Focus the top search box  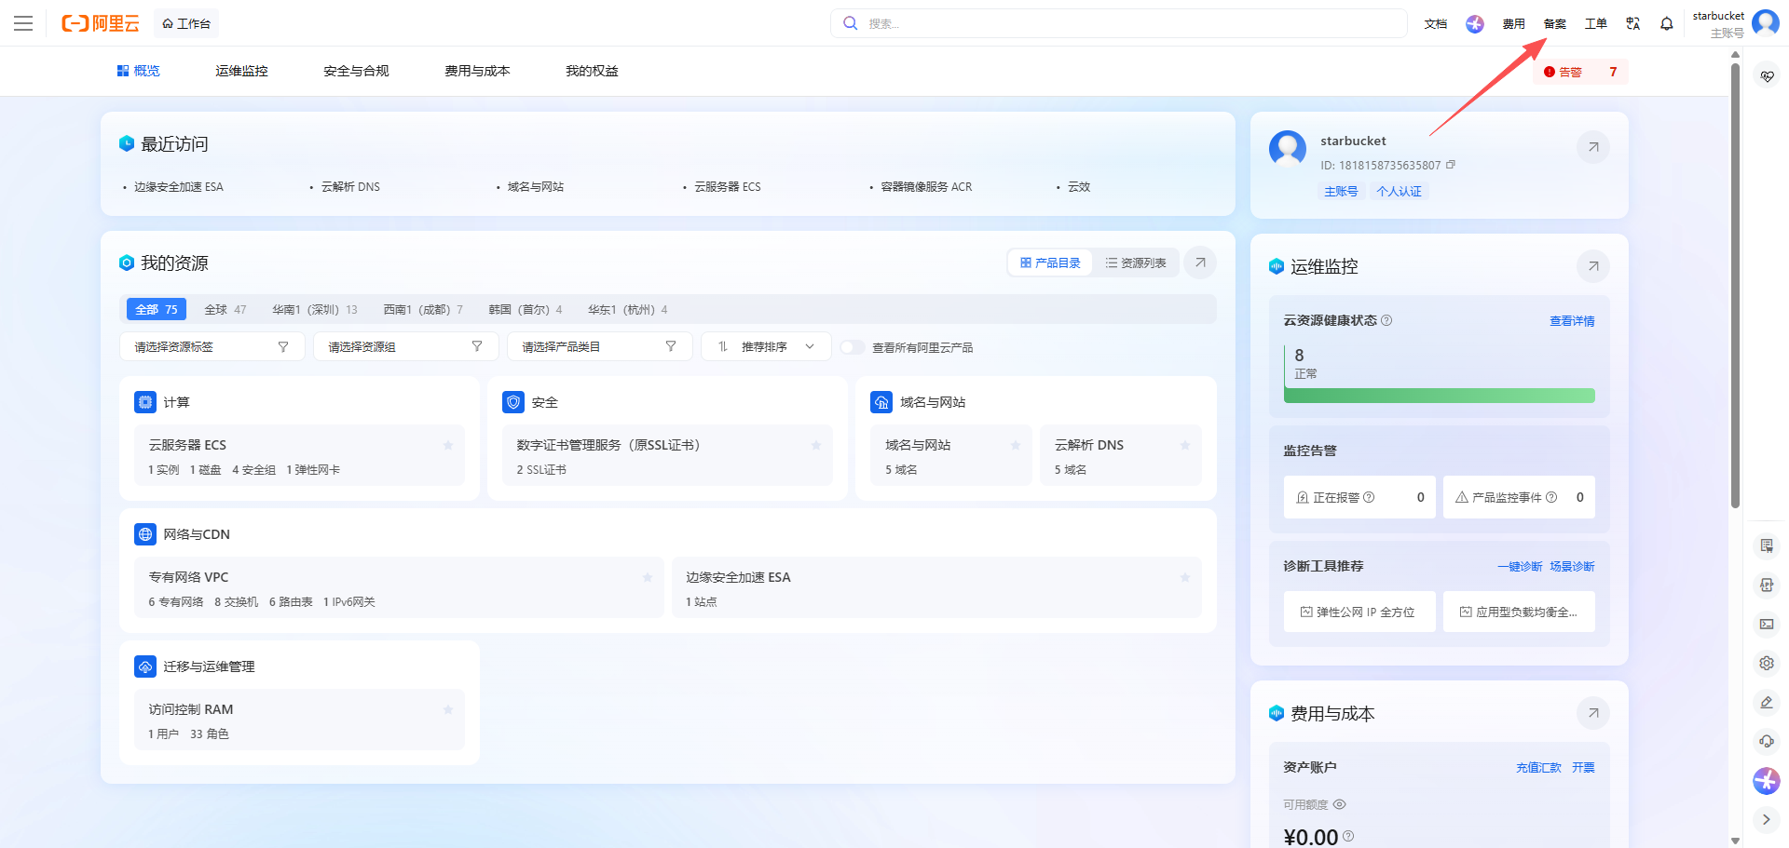pos(1118,23)
